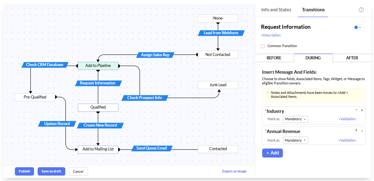
Task: Open Industry Mark as Mandatory dropdown
Action: [296, 119]
